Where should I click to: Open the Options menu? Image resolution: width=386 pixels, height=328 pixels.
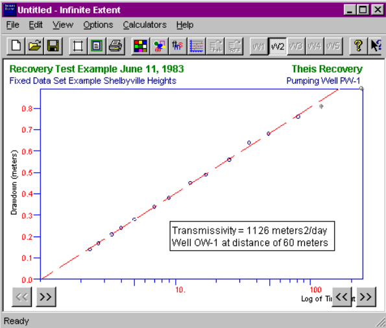98,25
